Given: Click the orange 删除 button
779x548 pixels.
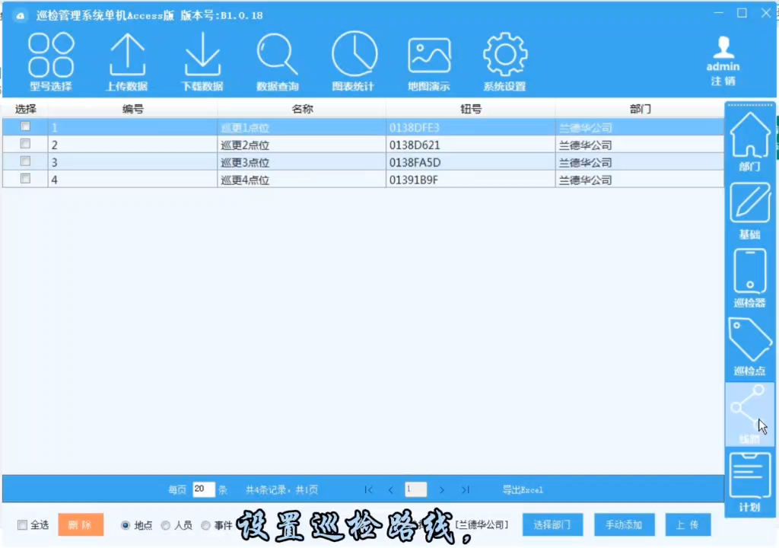Looking at the screenshot, I should coord(81,524).
